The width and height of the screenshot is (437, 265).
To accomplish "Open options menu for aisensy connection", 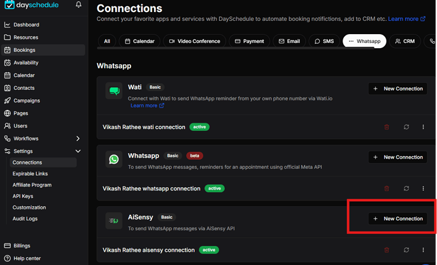I will point(423,250).
